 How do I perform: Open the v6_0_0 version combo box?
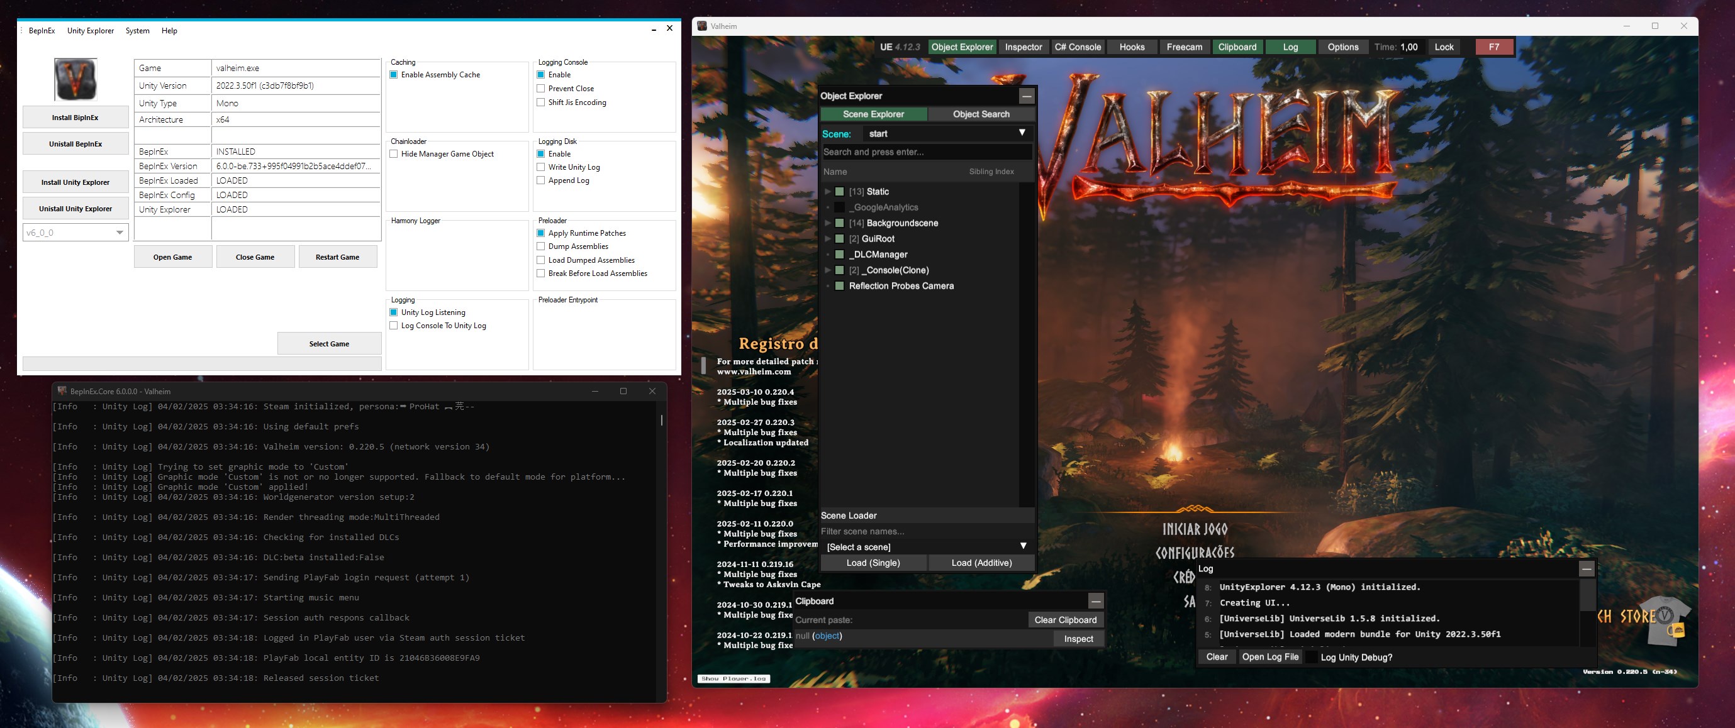(75, 233)
